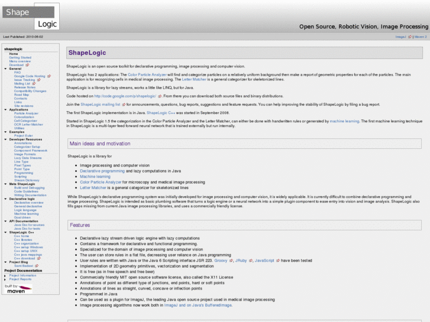
Task: Open Letter Matcher link in intro paragraph
Action: (194, 79)
